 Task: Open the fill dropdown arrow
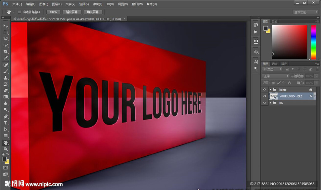click(316, 83)
